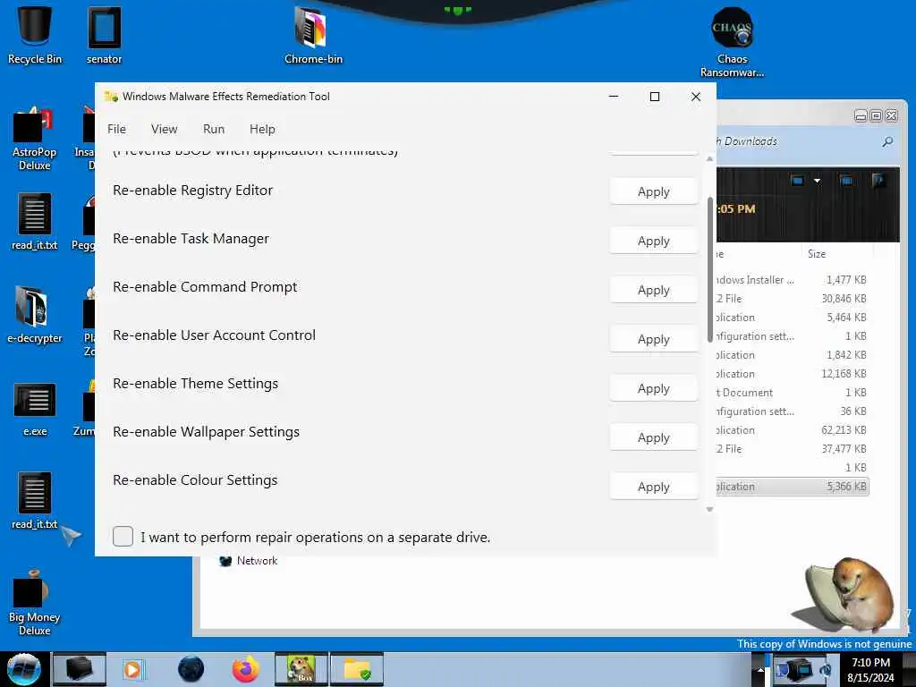This screenshot has height=687, width=916.
Task: Apply Re-enable User Account Control
Action: [654, 339]
